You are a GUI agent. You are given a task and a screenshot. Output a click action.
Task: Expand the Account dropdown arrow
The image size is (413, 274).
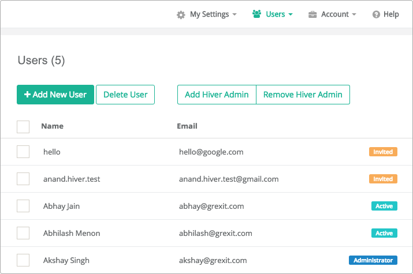click(354, 14)
